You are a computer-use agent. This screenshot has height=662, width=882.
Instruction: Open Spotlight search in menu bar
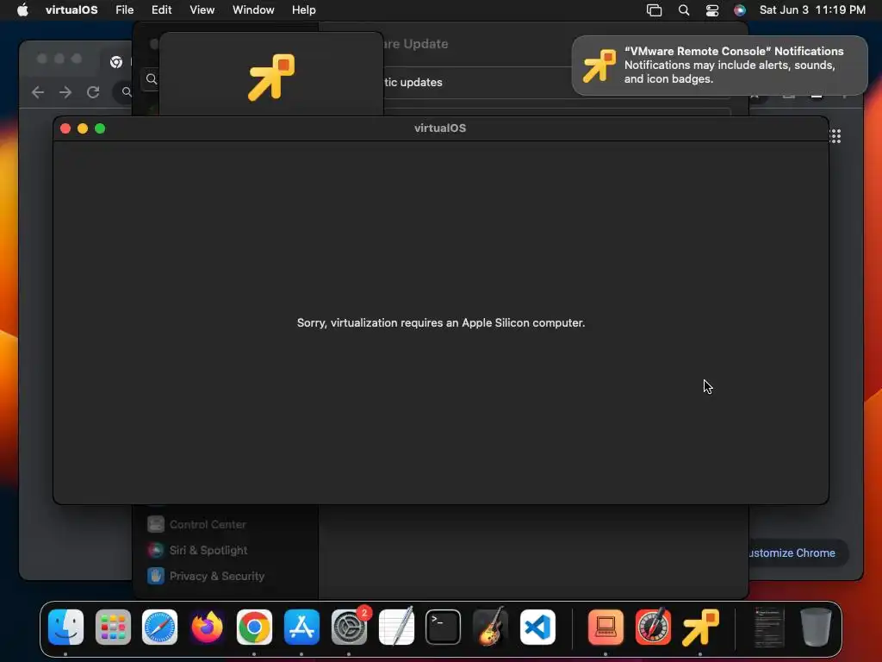click(x=683, y=10)
